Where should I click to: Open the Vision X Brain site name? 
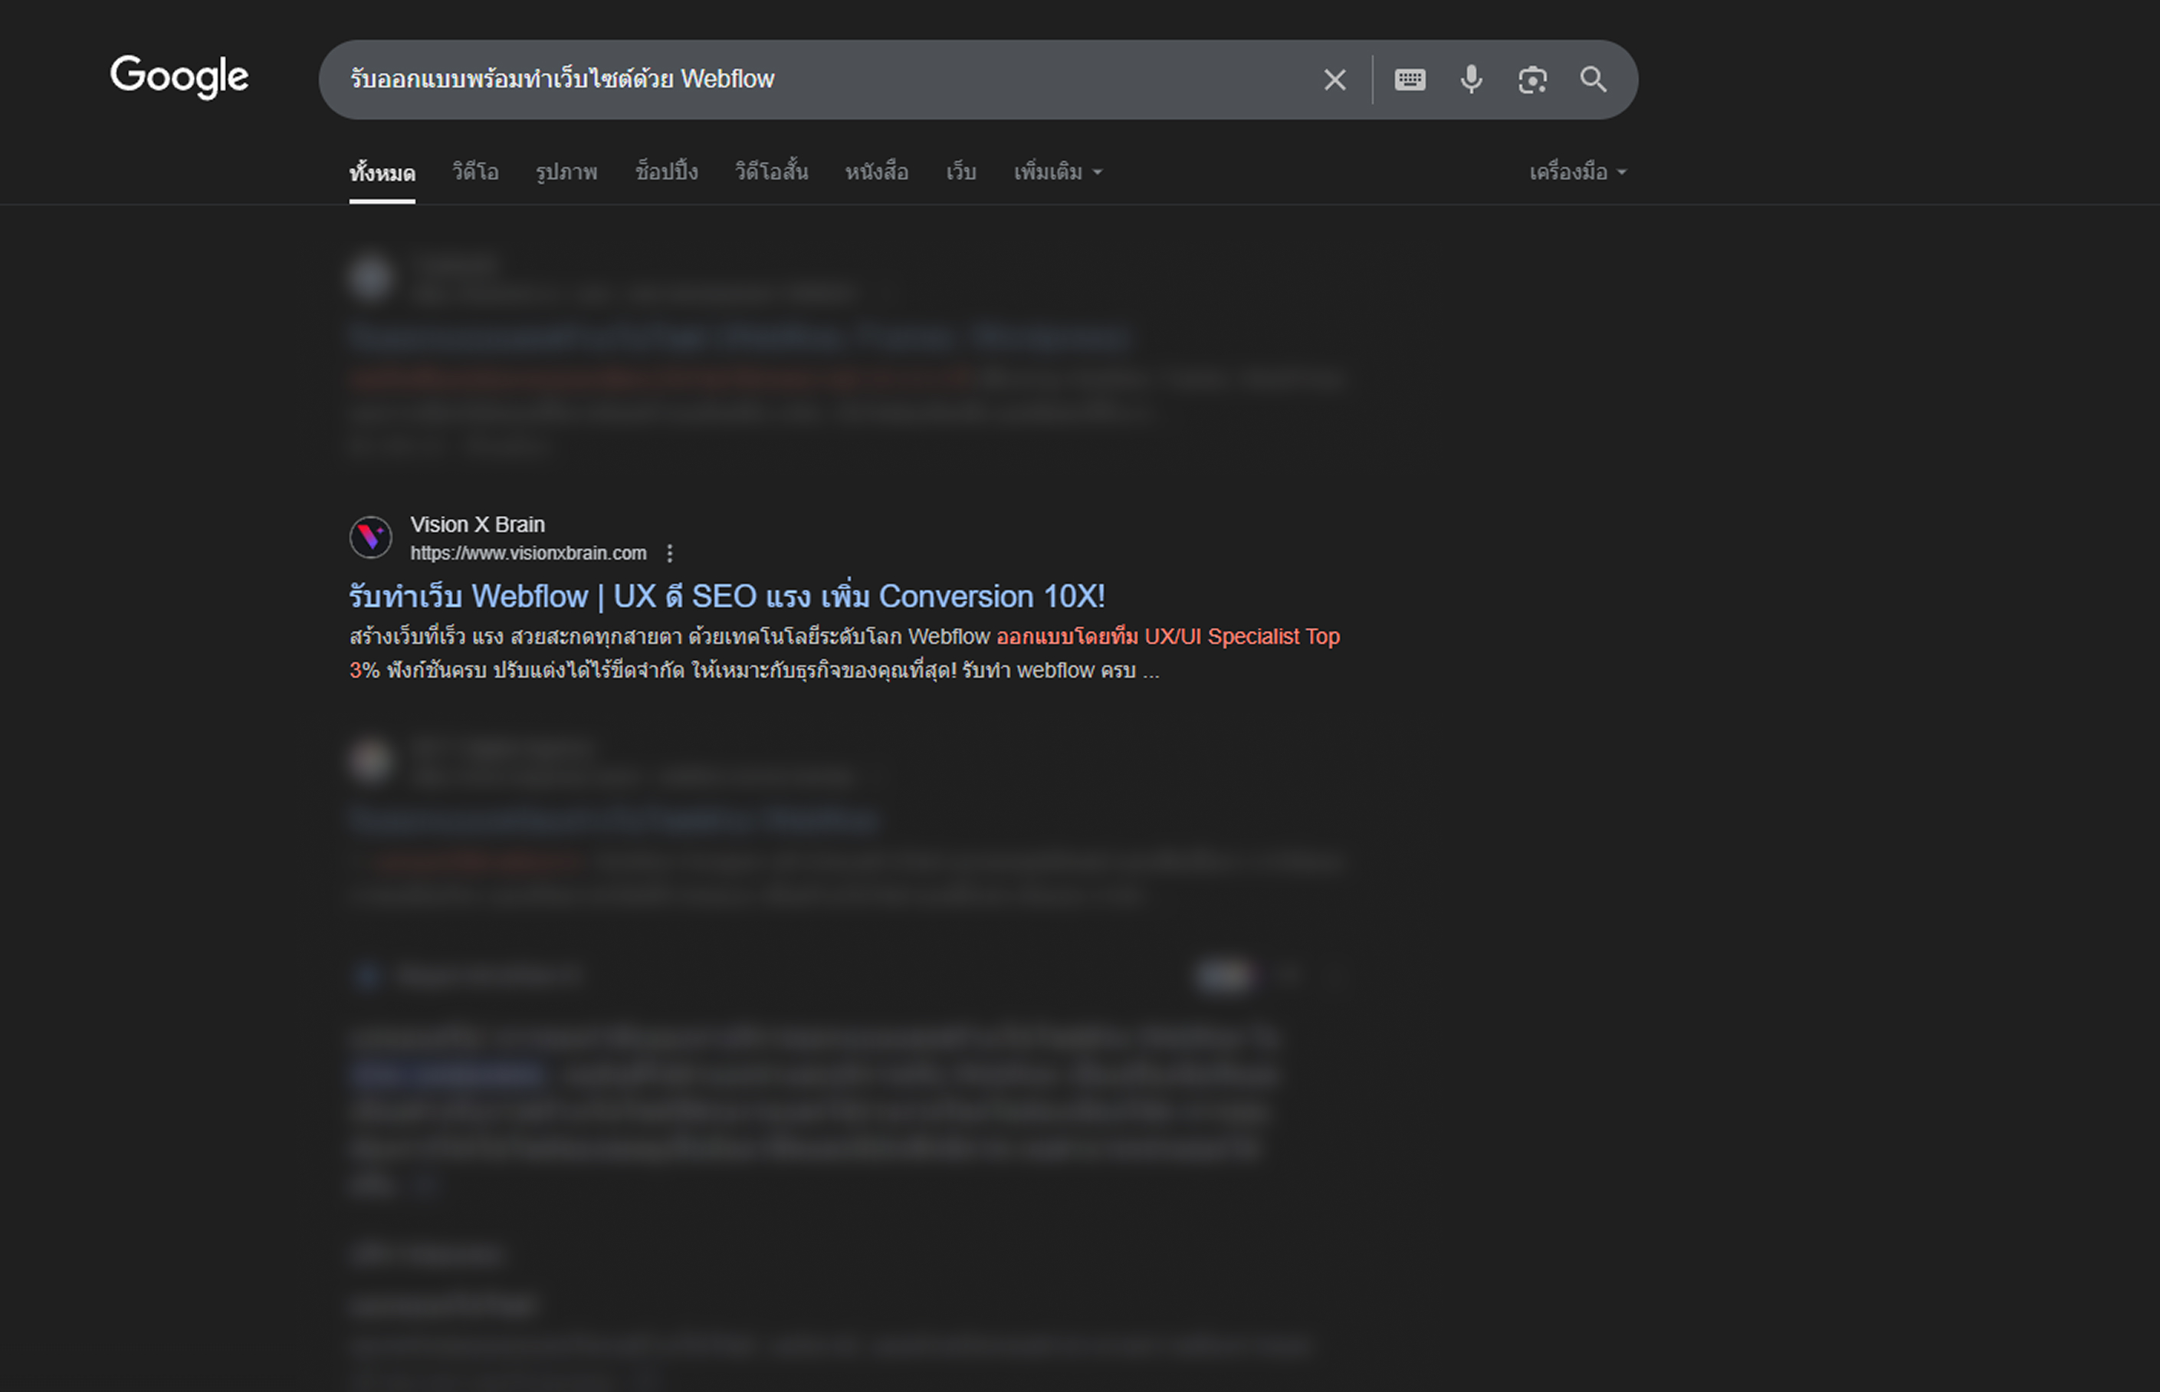[x=478, y=524]
